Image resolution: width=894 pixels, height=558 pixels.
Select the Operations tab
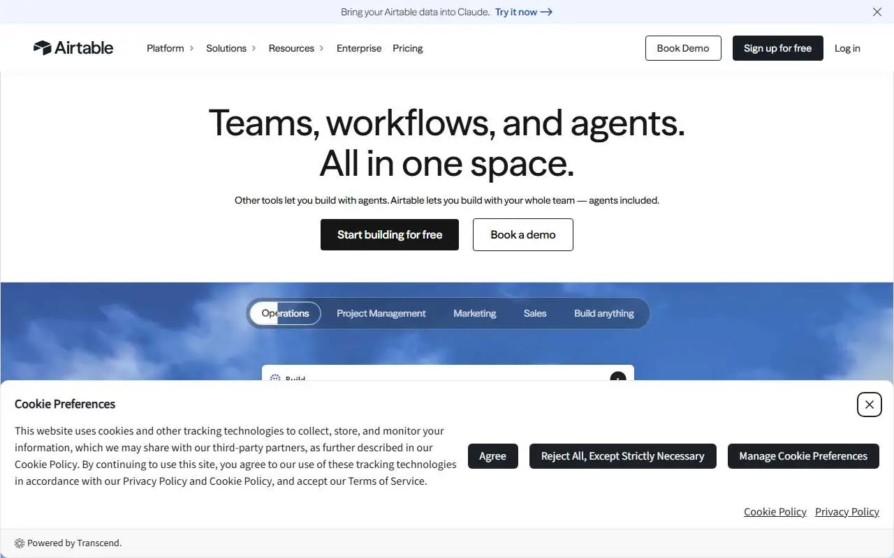[285, 313]
